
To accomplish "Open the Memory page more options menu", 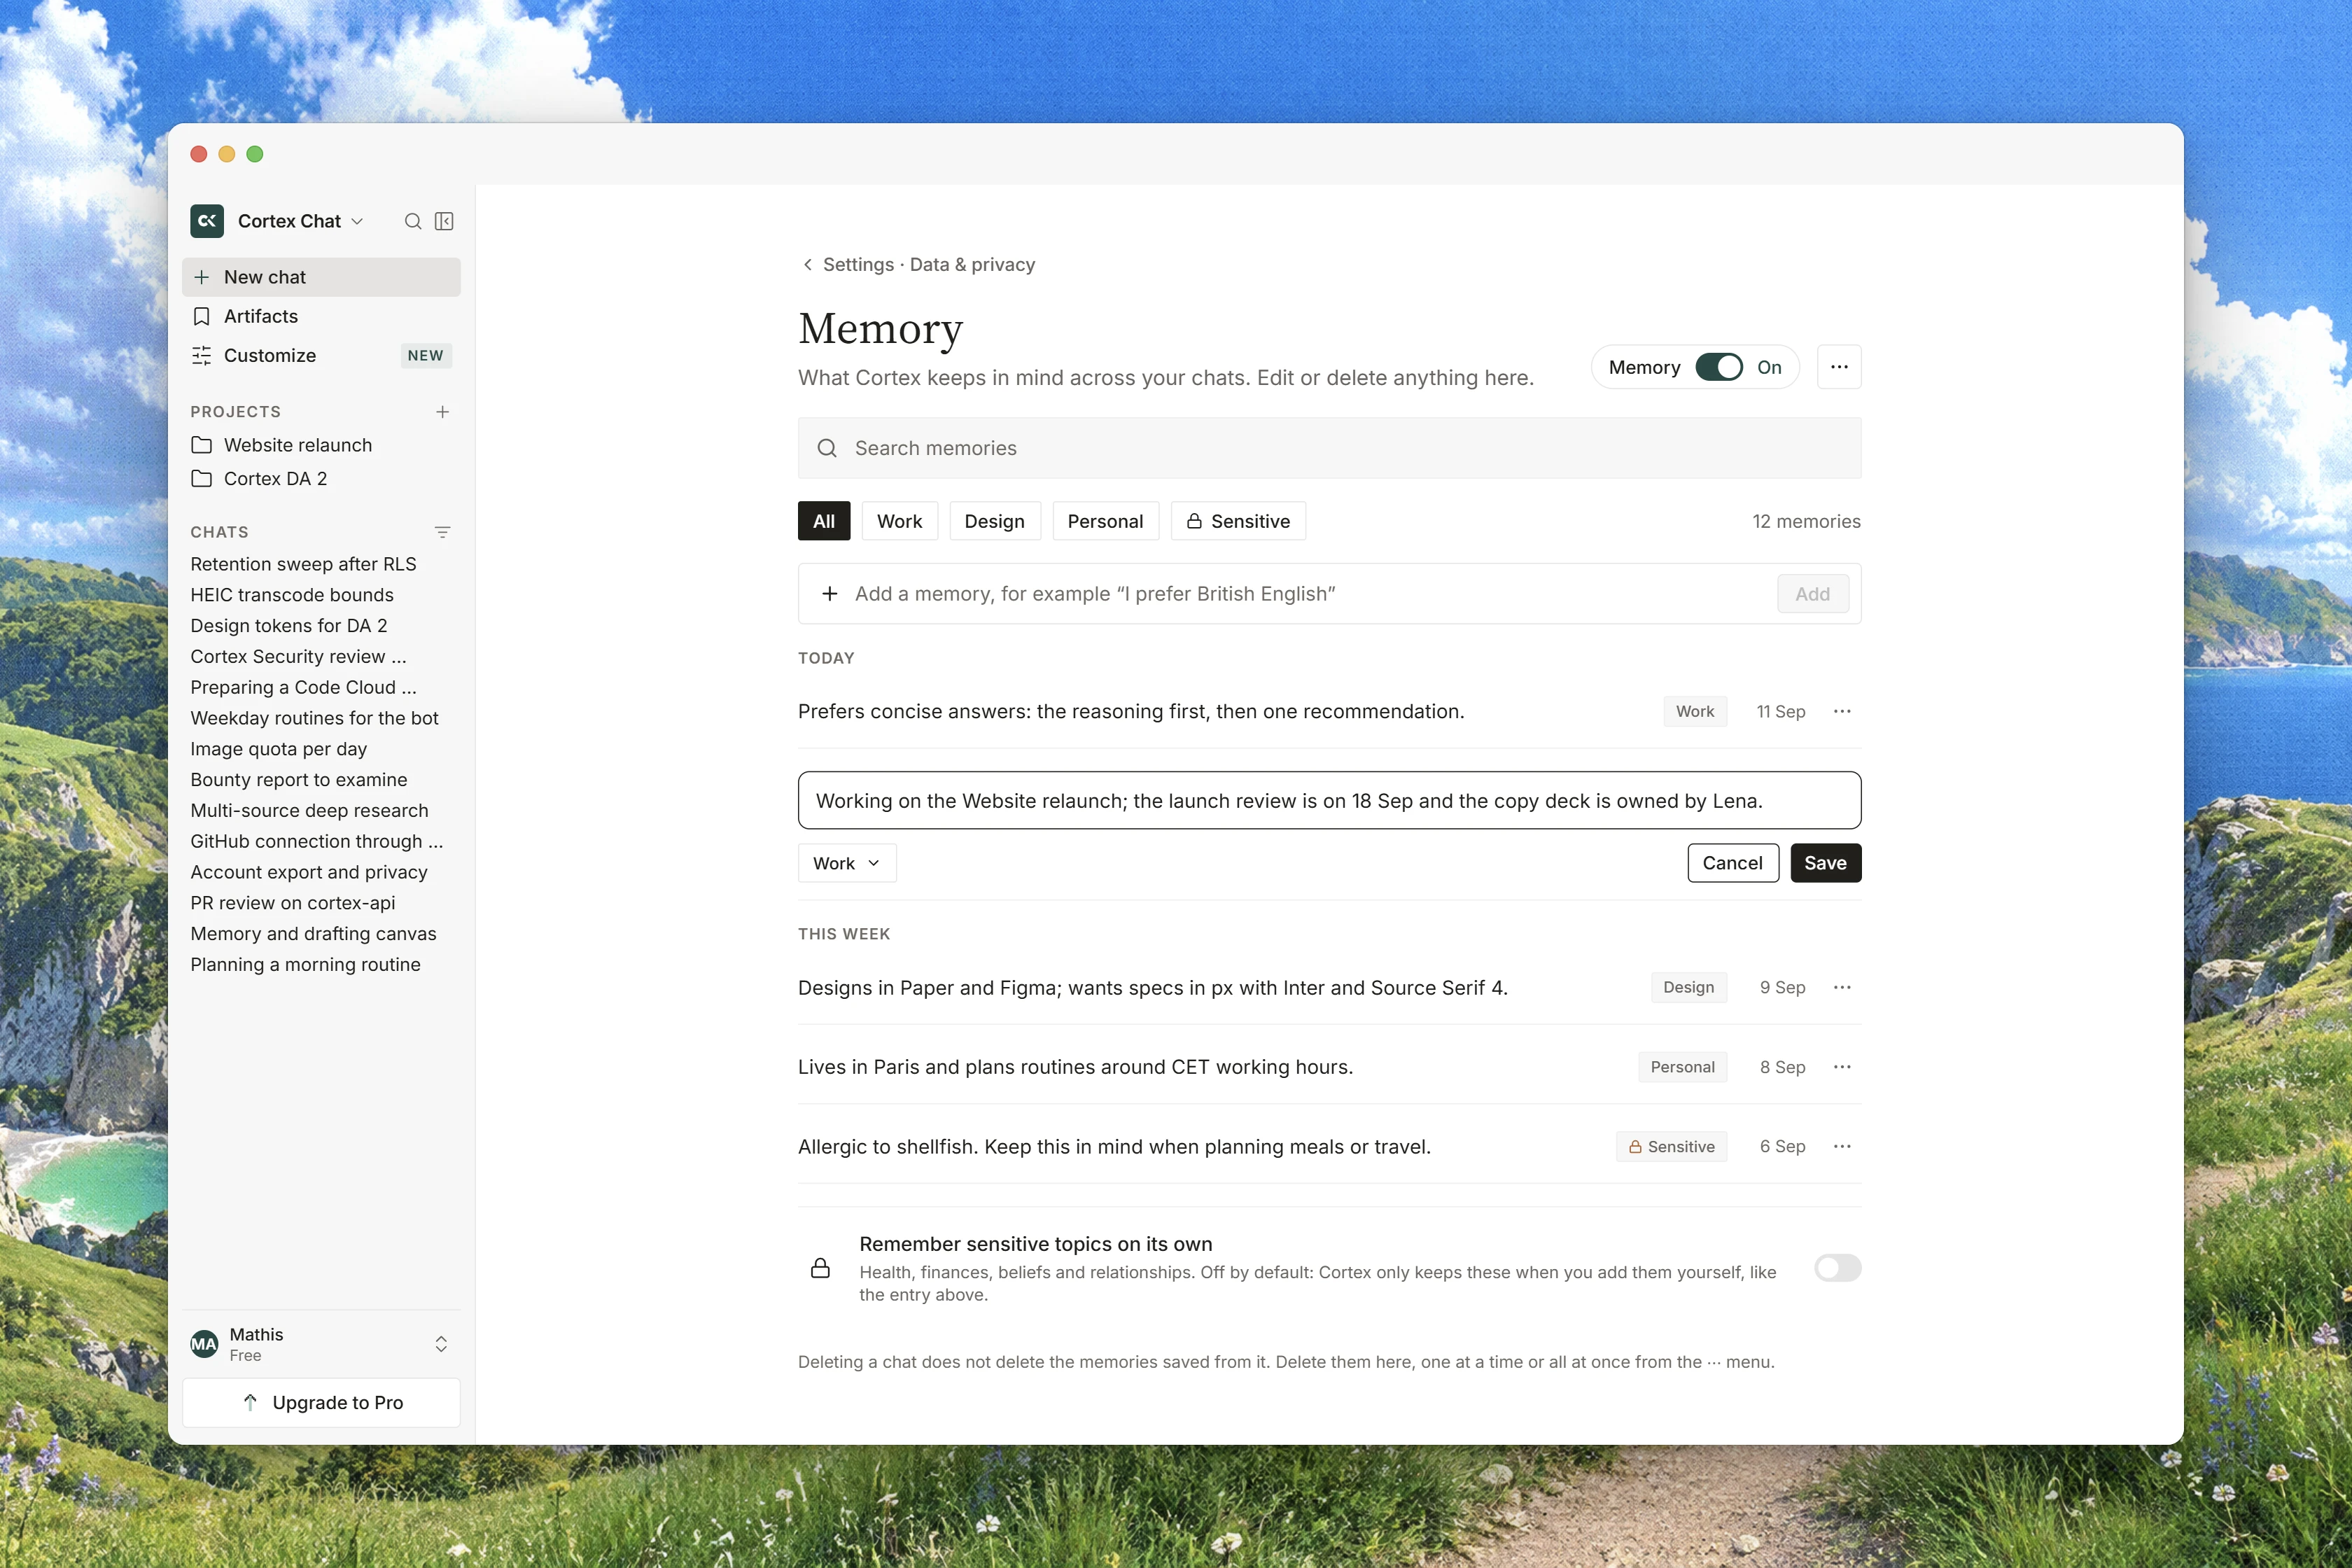I will pos(1839,367).
